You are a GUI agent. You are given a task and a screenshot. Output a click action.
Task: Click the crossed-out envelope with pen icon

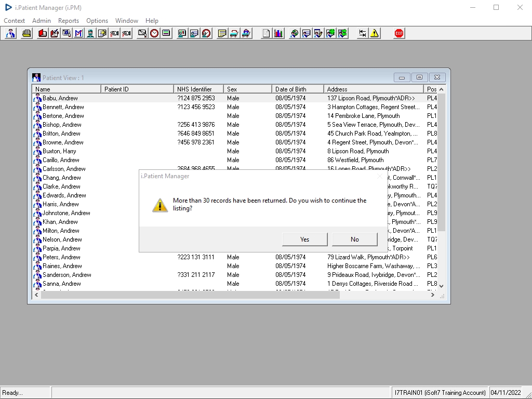coord(142,33)
